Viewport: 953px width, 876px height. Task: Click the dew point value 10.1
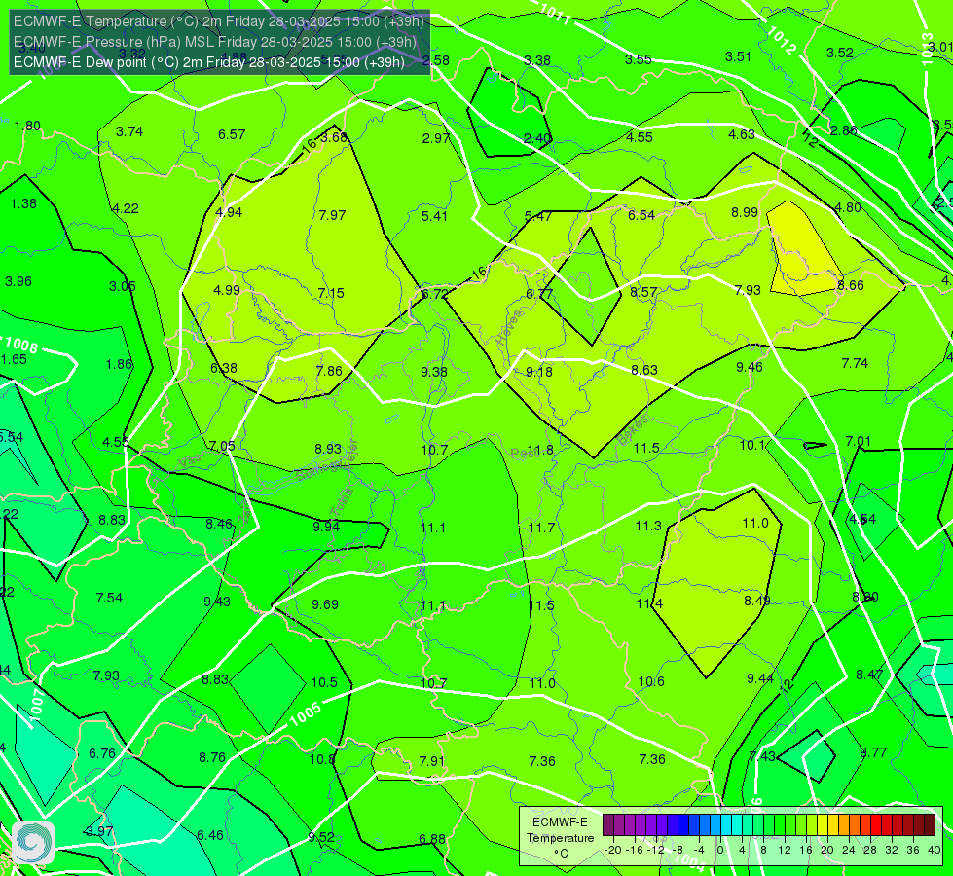pos(751,445)
